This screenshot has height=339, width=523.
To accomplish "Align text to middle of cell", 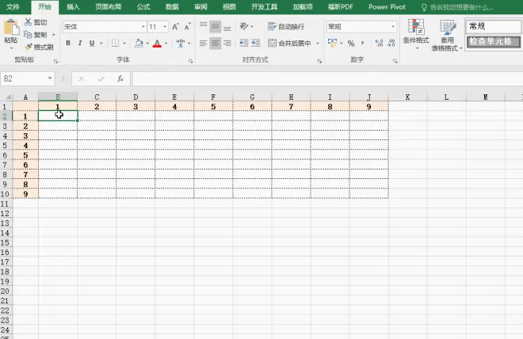I will (215, 26).
